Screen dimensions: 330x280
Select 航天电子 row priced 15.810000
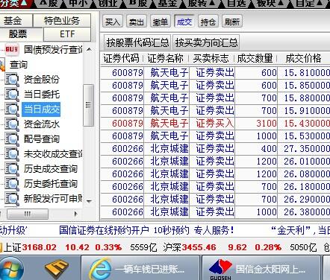(216, 72)
